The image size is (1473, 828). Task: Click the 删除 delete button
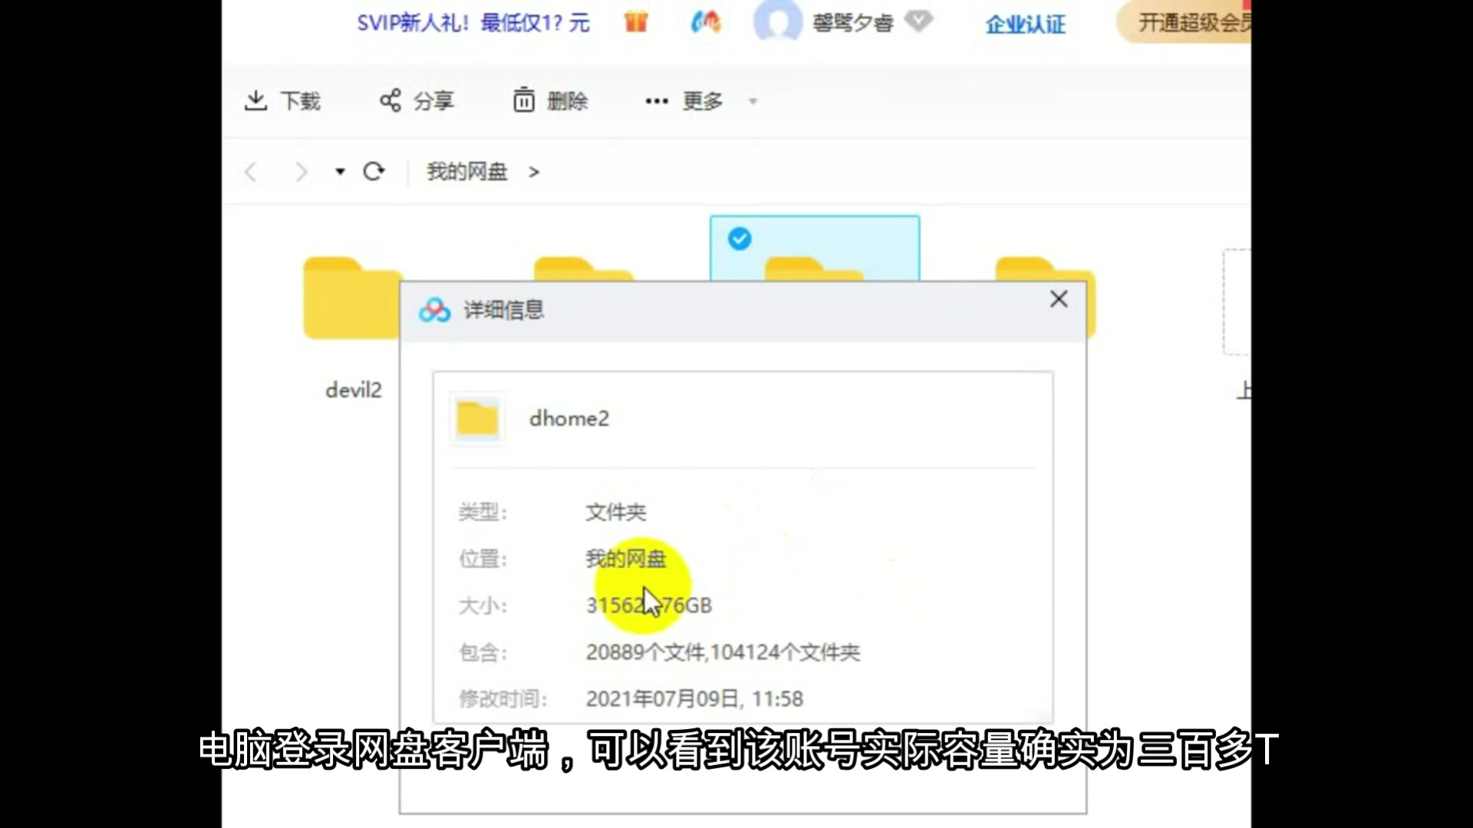click(550, 100)
